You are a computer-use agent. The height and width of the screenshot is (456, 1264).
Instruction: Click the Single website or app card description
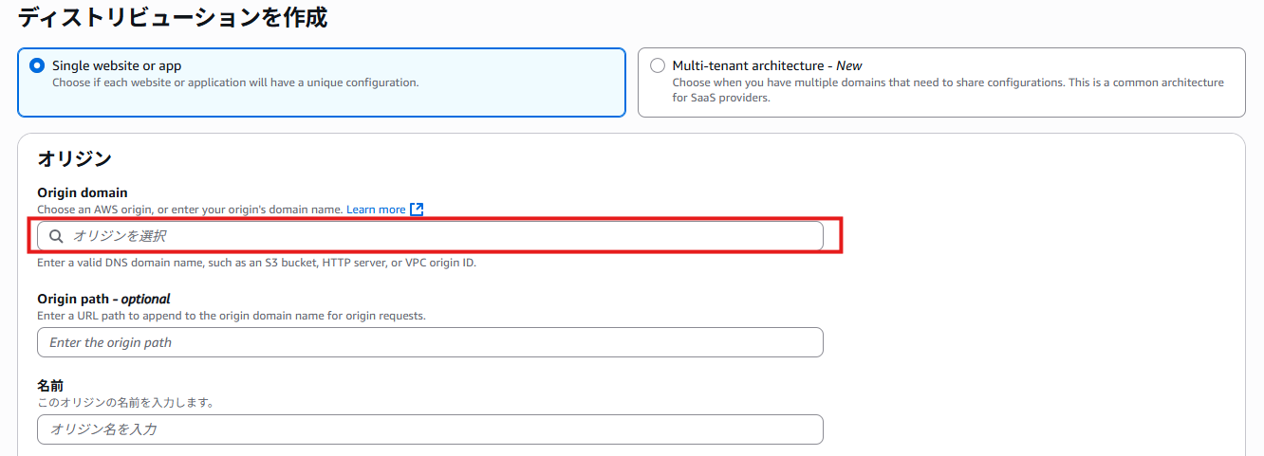[235, 82]
